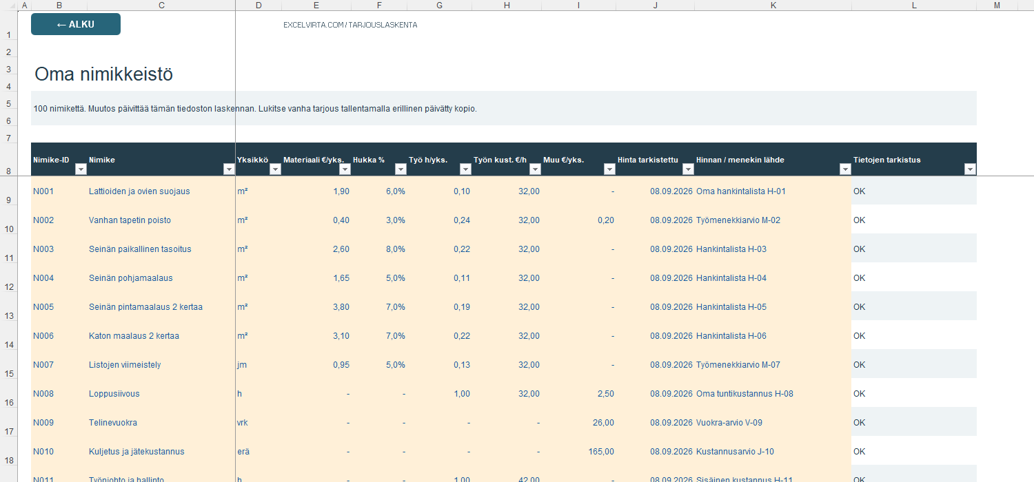
Task: Select column E header
Action: [316, 6]
